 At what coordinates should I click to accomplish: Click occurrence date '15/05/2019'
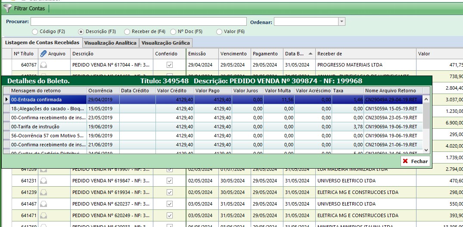tap(100, 109)
